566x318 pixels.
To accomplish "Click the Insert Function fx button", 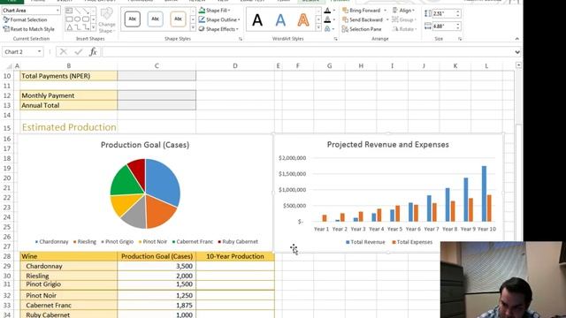I will click(93, 52).
